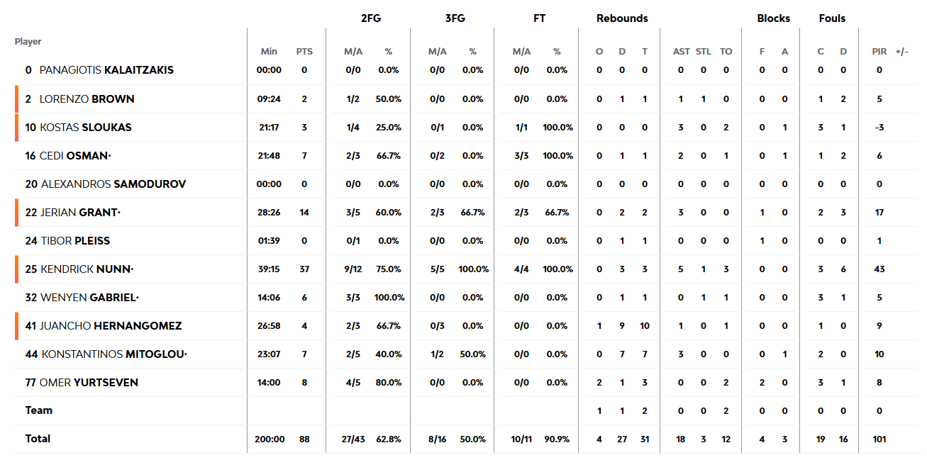Click the Rebounds group header
The height and width of the screenshot is (460, 927).
coord(622,18)
